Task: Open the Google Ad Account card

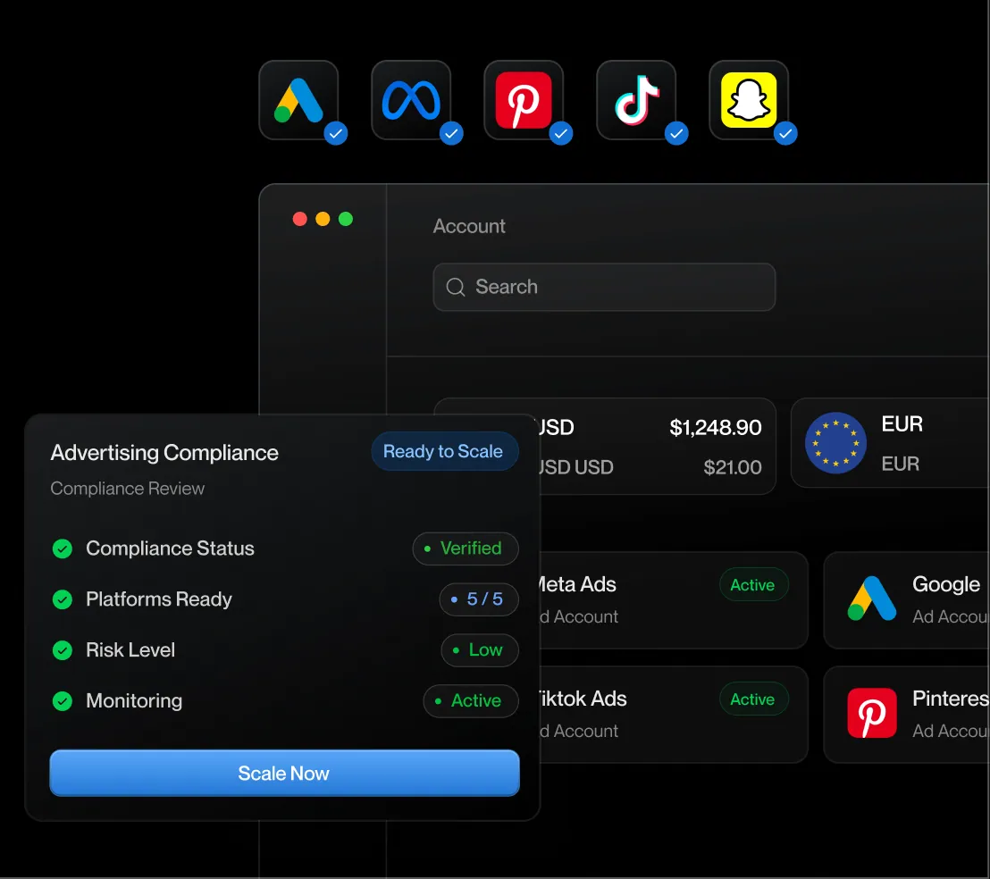Action: (907, 600)
